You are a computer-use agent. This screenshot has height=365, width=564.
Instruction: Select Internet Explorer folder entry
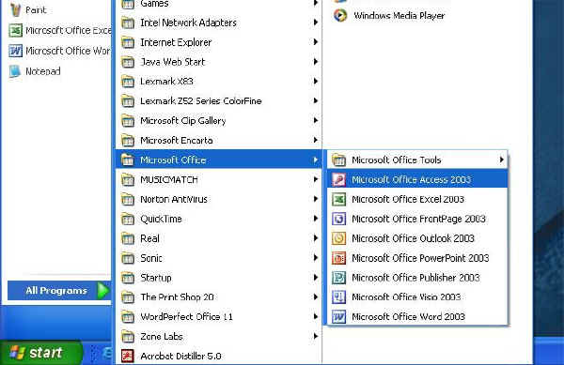(x=219, y=42)
